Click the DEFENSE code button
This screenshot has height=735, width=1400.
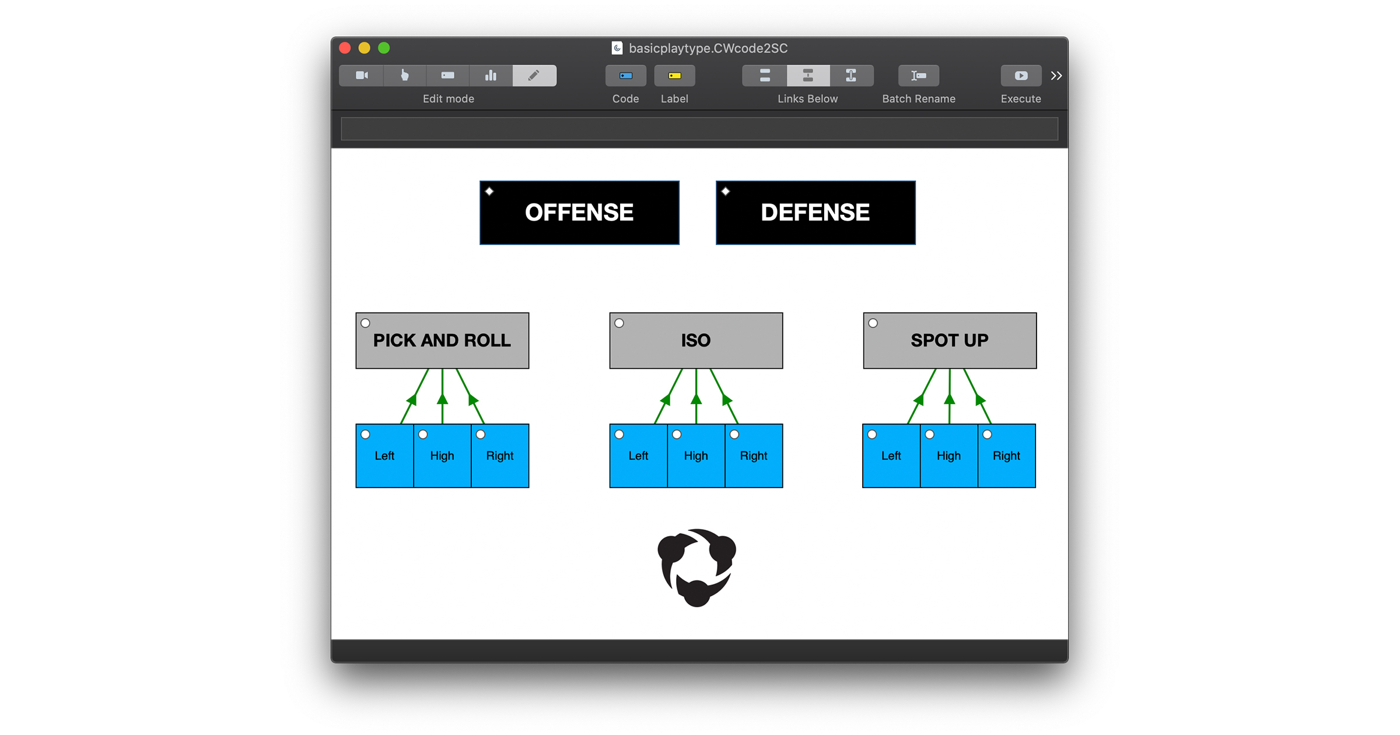(x=815, y=212)
